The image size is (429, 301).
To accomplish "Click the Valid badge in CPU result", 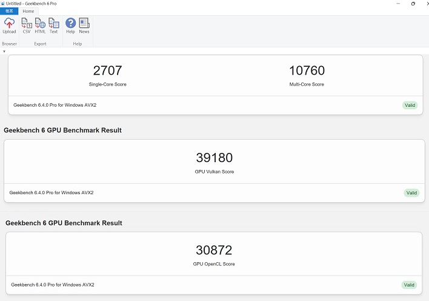I will click(x=410, y=105).
